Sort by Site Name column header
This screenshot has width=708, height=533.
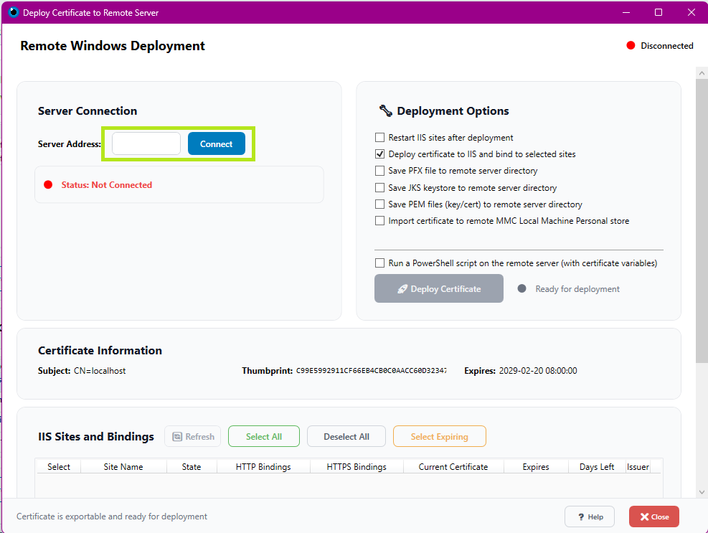click(123, 466)
